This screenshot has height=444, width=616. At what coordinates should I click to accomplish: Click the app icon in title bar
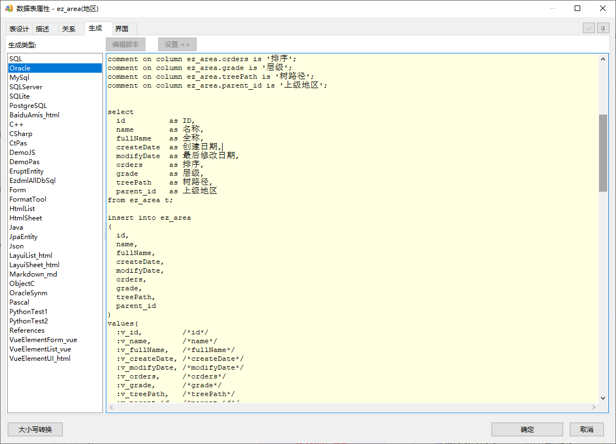point(9,8)
